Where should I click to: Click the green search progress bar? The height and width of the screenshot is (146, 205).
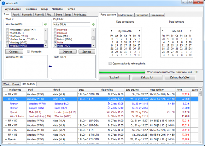point(122,72)
